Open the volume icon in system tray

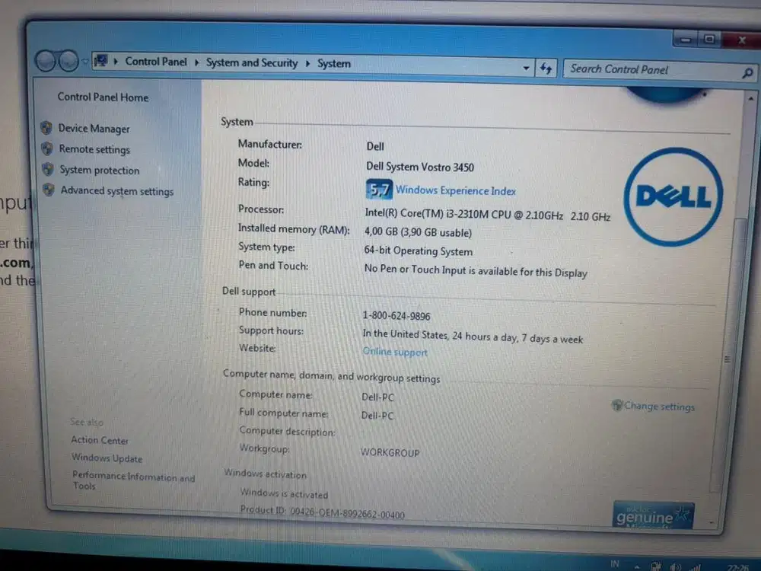[674, 565]
